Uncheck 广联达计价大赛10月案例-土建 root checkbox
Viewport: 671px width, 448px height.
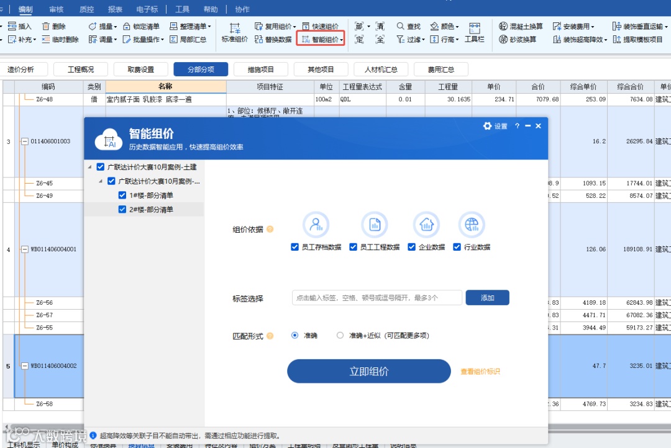(x=101, y=167)
